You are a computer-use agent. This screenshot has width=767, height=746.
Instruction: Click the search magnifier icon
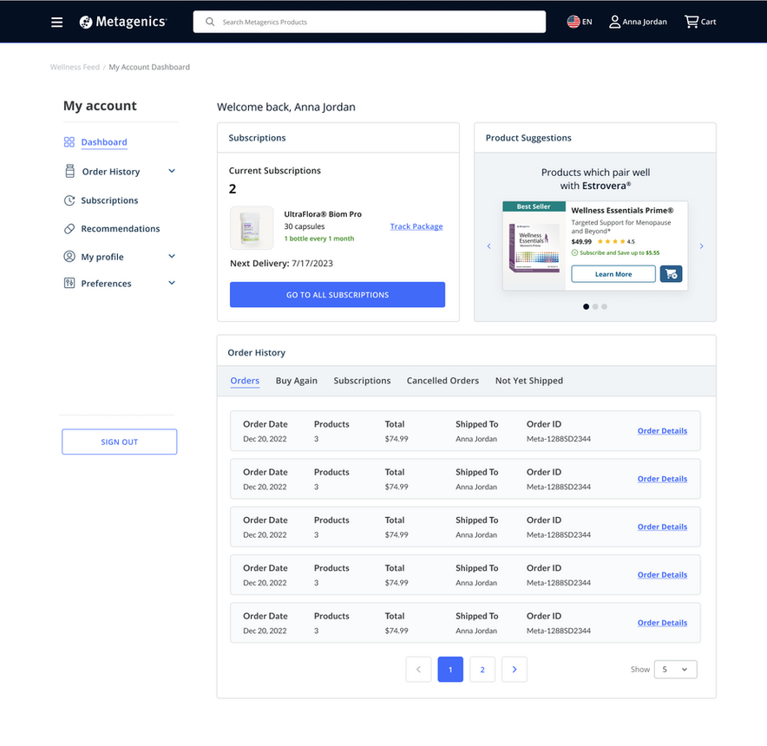pyautogui.click(x=210, y=22)
